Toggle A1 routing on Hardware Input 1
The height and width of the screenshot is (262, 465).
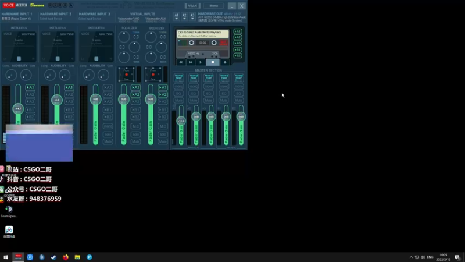[30, 88]
